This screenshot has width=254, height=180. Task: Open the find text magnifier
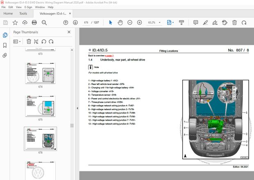pyautogui.click(x=44, y=22)
